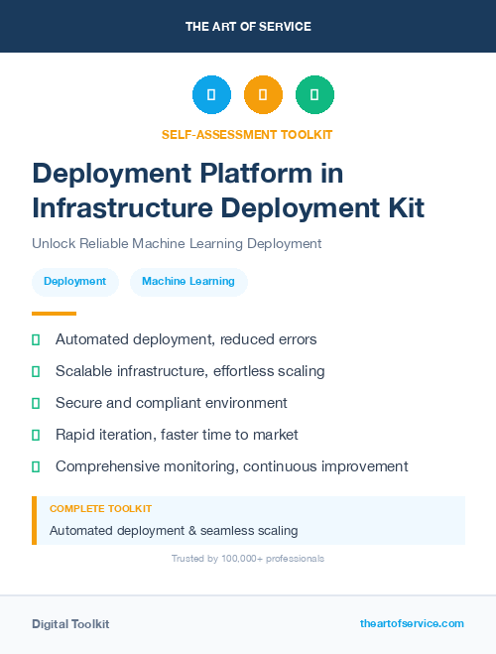Click subtitle Unlock Reliable Machine Learning Deployment
The image size is (496, 654).
[x=177, y=243]
